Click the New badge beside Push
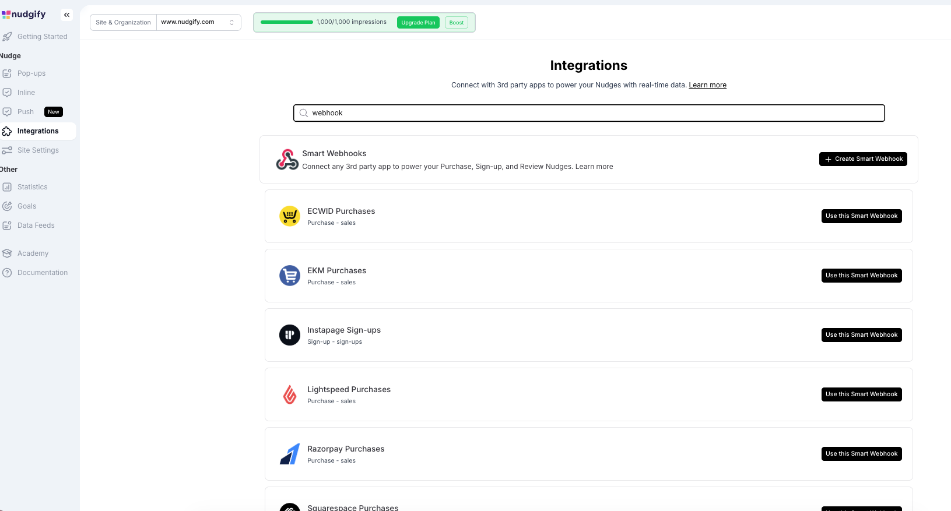The image size is (951, 511). [x=54, y=112]
